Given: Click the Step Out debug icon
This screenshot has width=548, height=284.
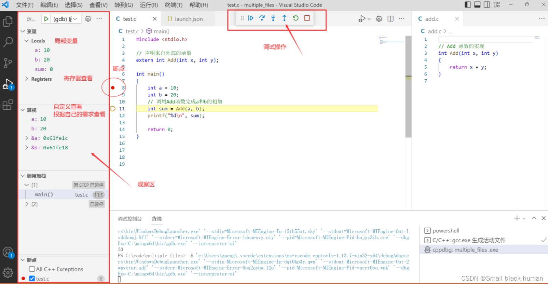Looking at the screenshot, I should [x=284, y=18].
